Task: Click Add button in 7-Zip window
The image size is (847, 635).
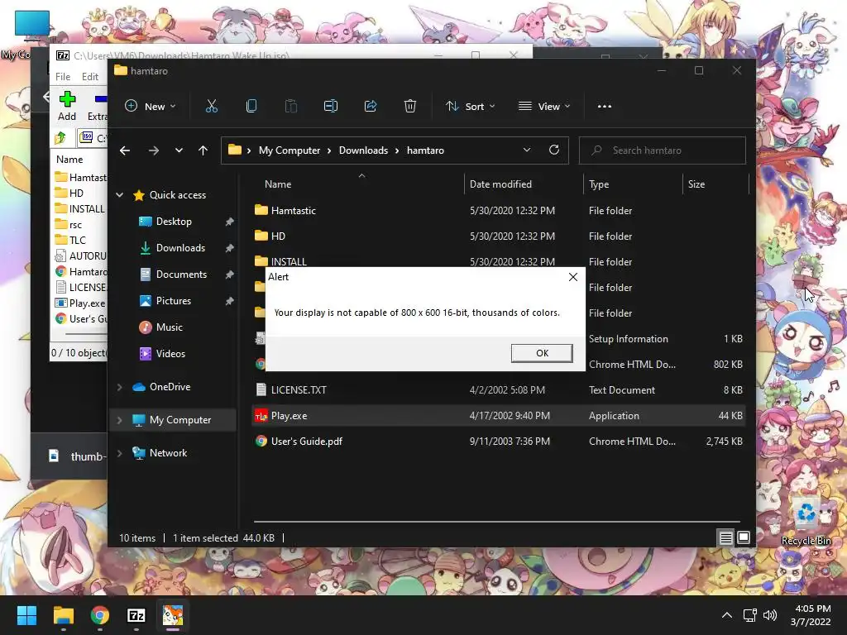Action: pyautogui.click(x=67, y=106)
